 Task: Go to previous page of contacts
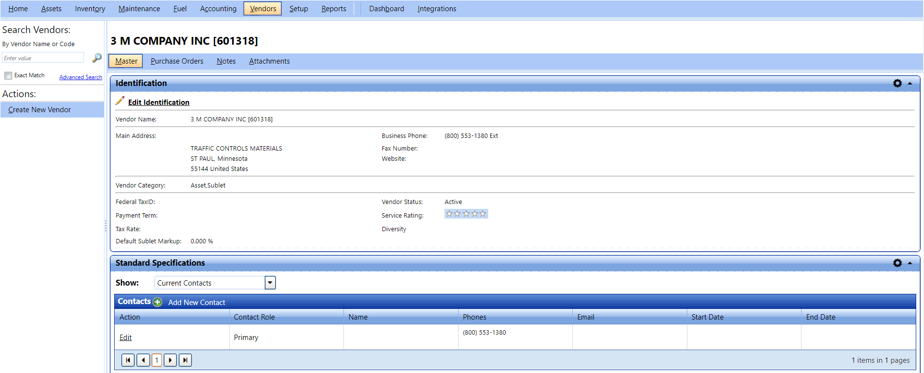click(x=143, y=360)
